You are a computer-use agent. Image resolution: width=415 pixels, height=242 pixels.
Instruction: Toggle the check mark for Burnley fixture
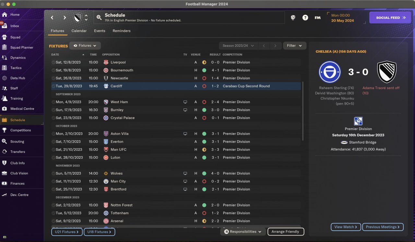(x=53, y=110)
